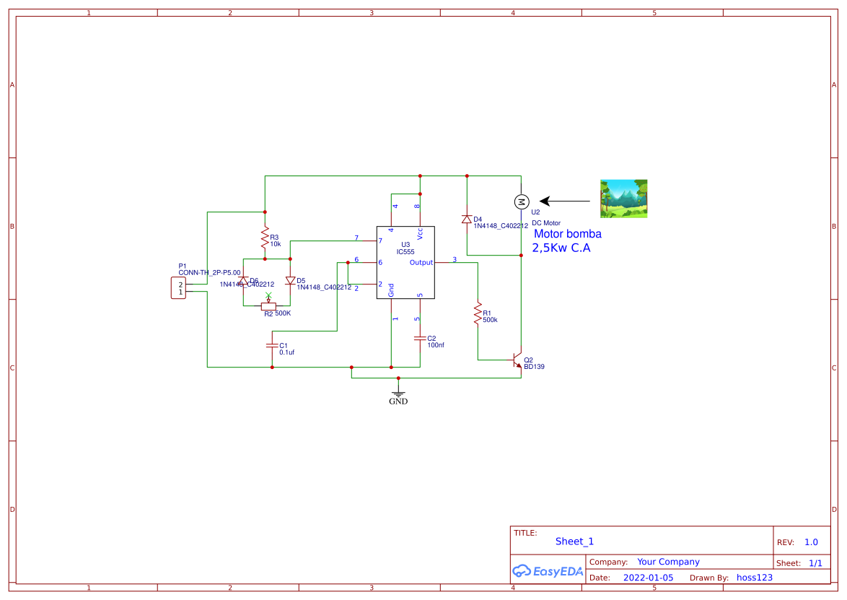Select the 'DC Motor' label
The image size is (847, 600).
pos(546,222)
